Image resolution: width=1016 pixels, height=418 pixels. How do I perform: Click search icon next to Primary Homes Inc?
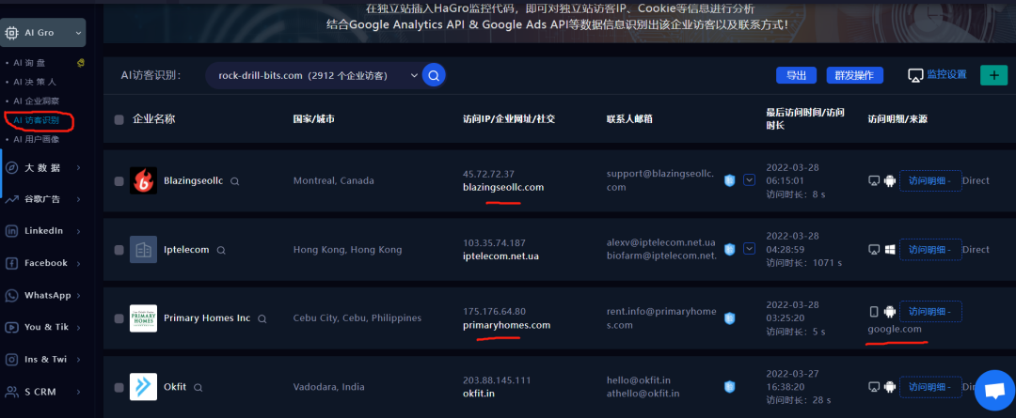coord(262,319)
